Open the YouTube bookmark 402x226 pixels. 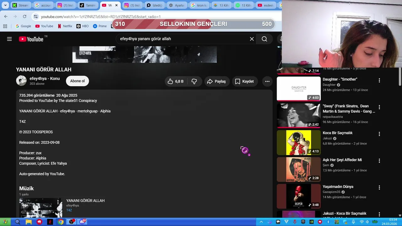44,26
